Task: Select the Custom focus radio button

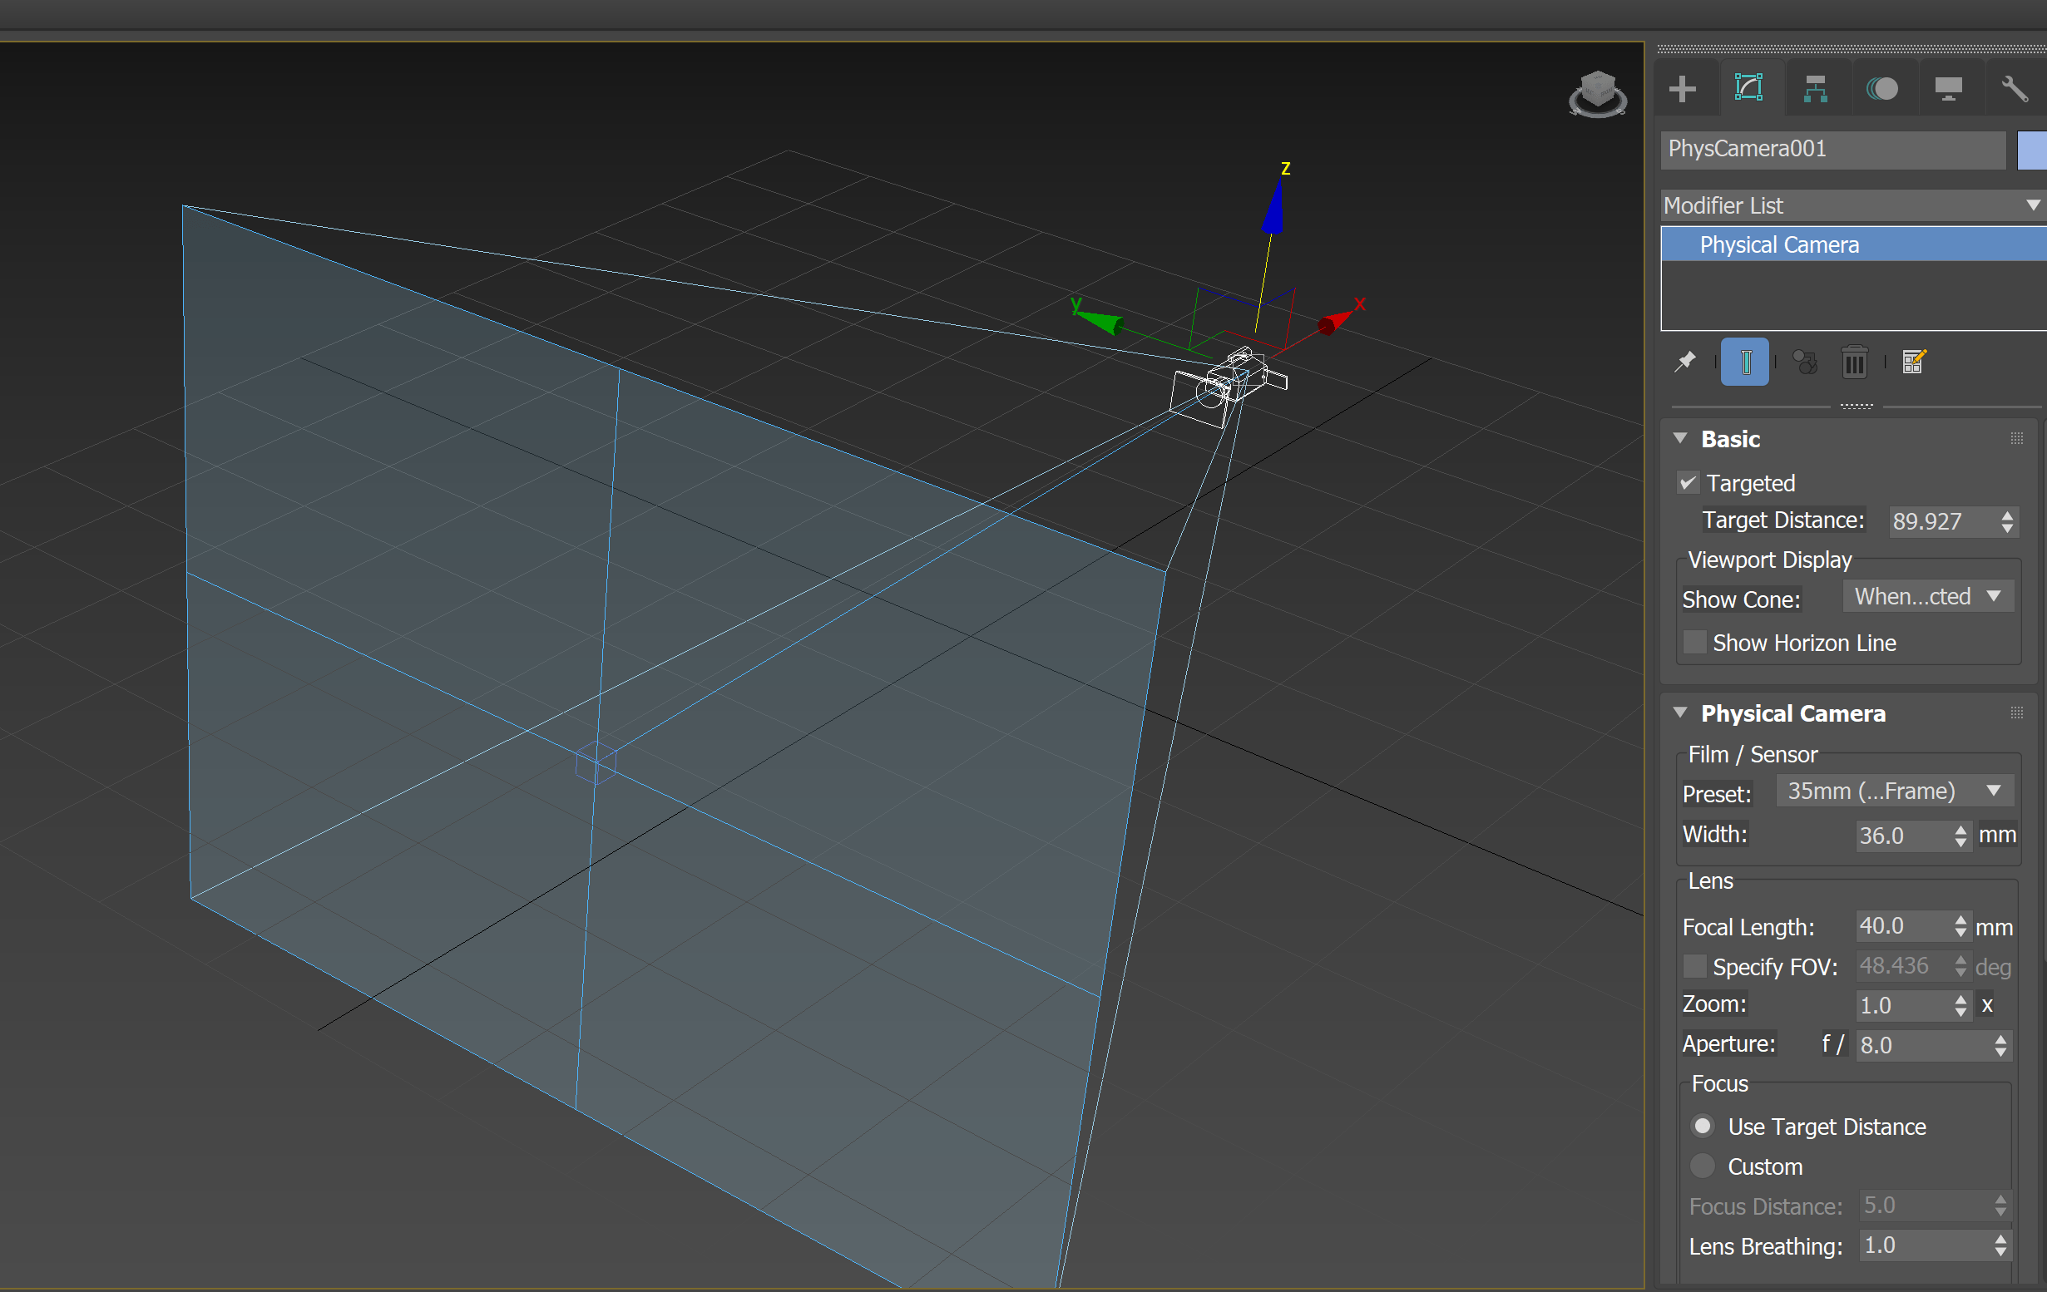Action: [1702, 1166]
